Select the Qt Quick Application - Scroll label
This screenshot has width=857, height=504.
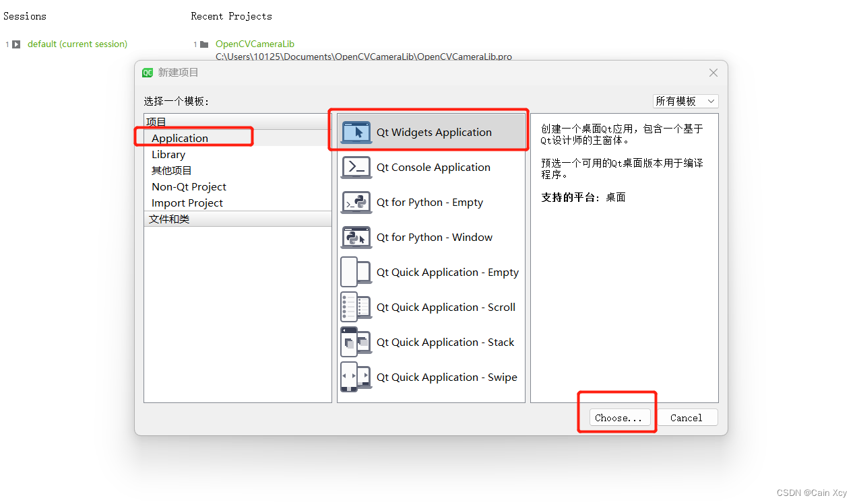pyautogui.click(x=446, y=307)
